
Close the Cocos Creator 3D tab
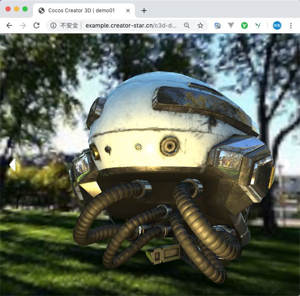click(x=128, y=11)
